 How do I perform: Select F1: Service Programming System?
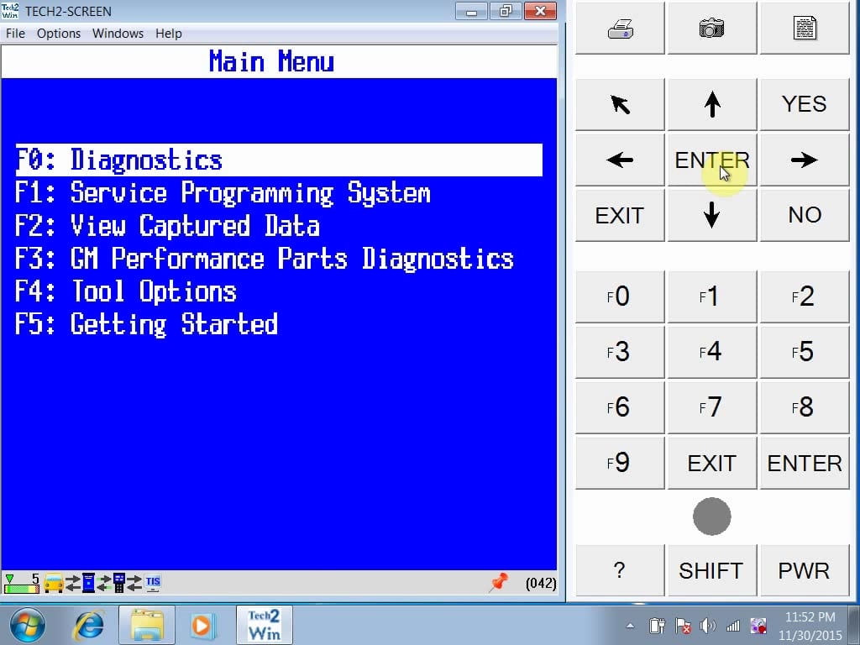point(223,193)
